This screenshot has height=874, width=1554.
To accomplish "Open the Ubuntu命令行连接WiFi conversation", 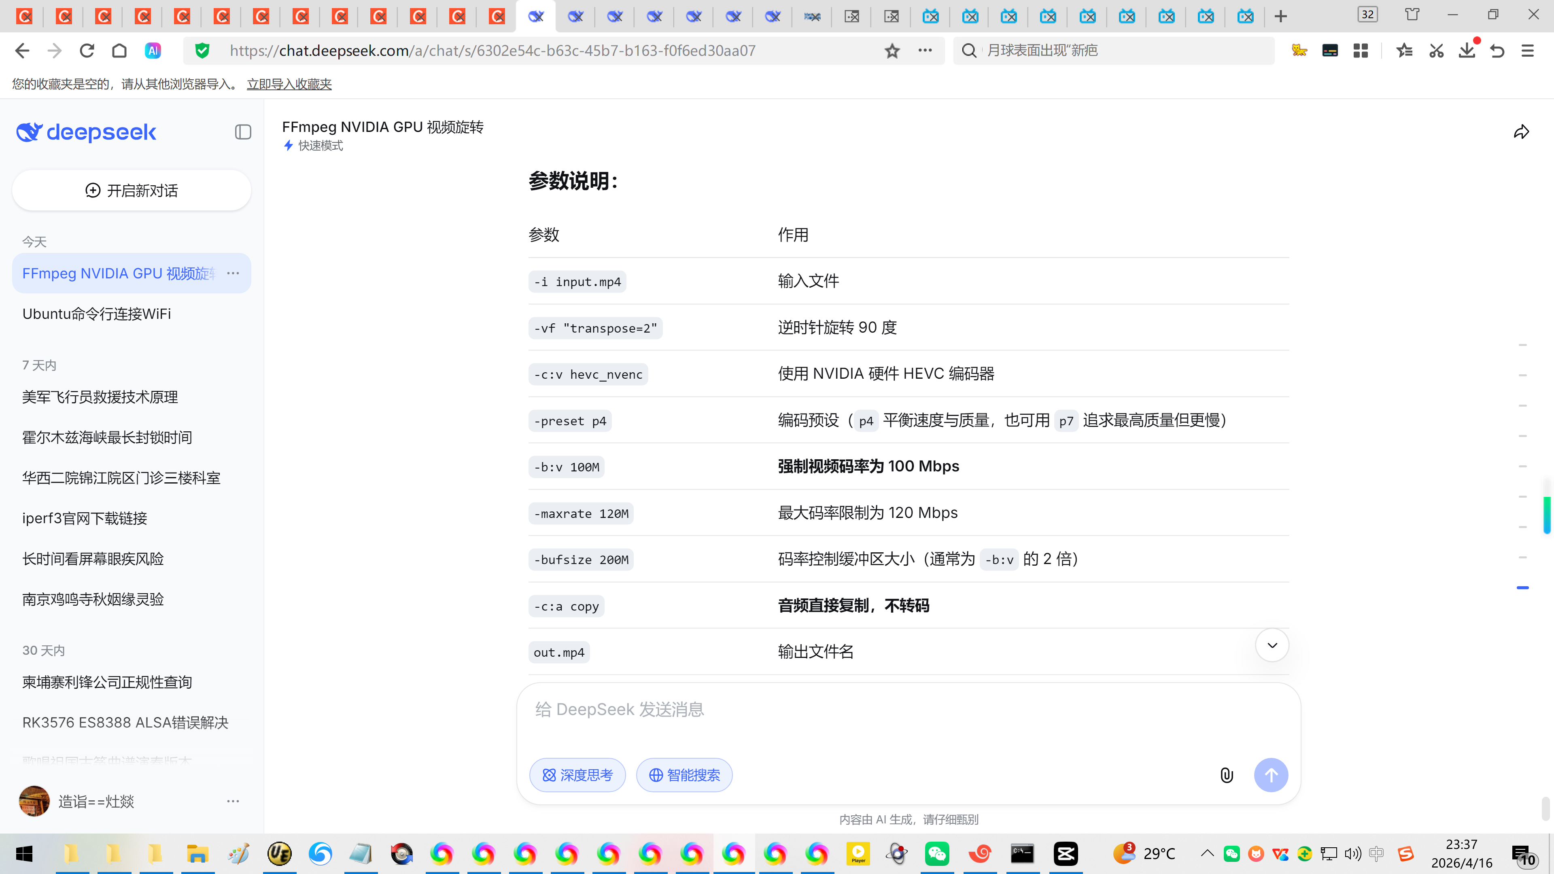I will tap(97, 314).
